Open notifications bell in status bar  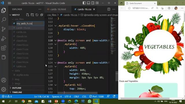click(114, 96)
